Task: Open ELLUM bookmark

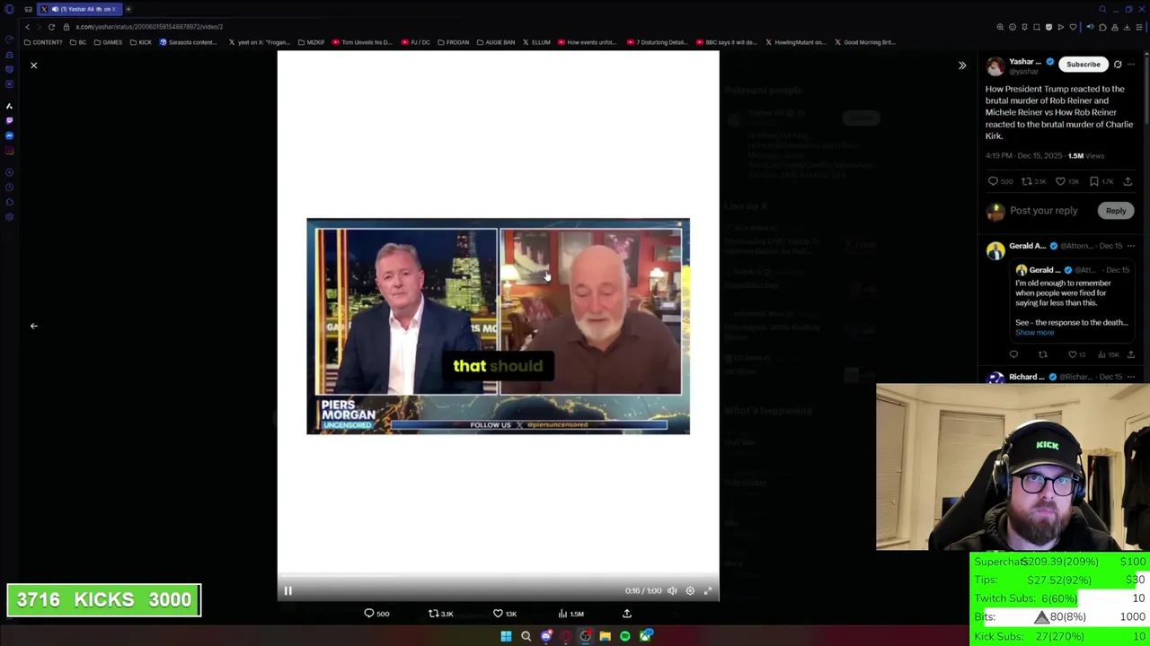Action: pos(537,42)
